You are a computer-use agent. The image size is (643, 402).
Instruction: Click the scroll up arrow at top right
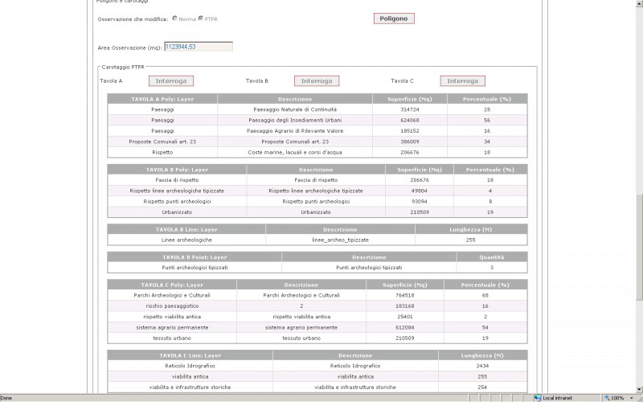point(638,3)
